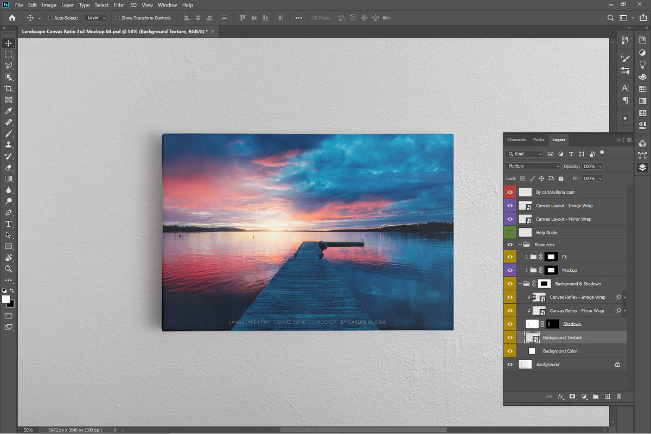Click the foreground color swatch

coord(7,299)
